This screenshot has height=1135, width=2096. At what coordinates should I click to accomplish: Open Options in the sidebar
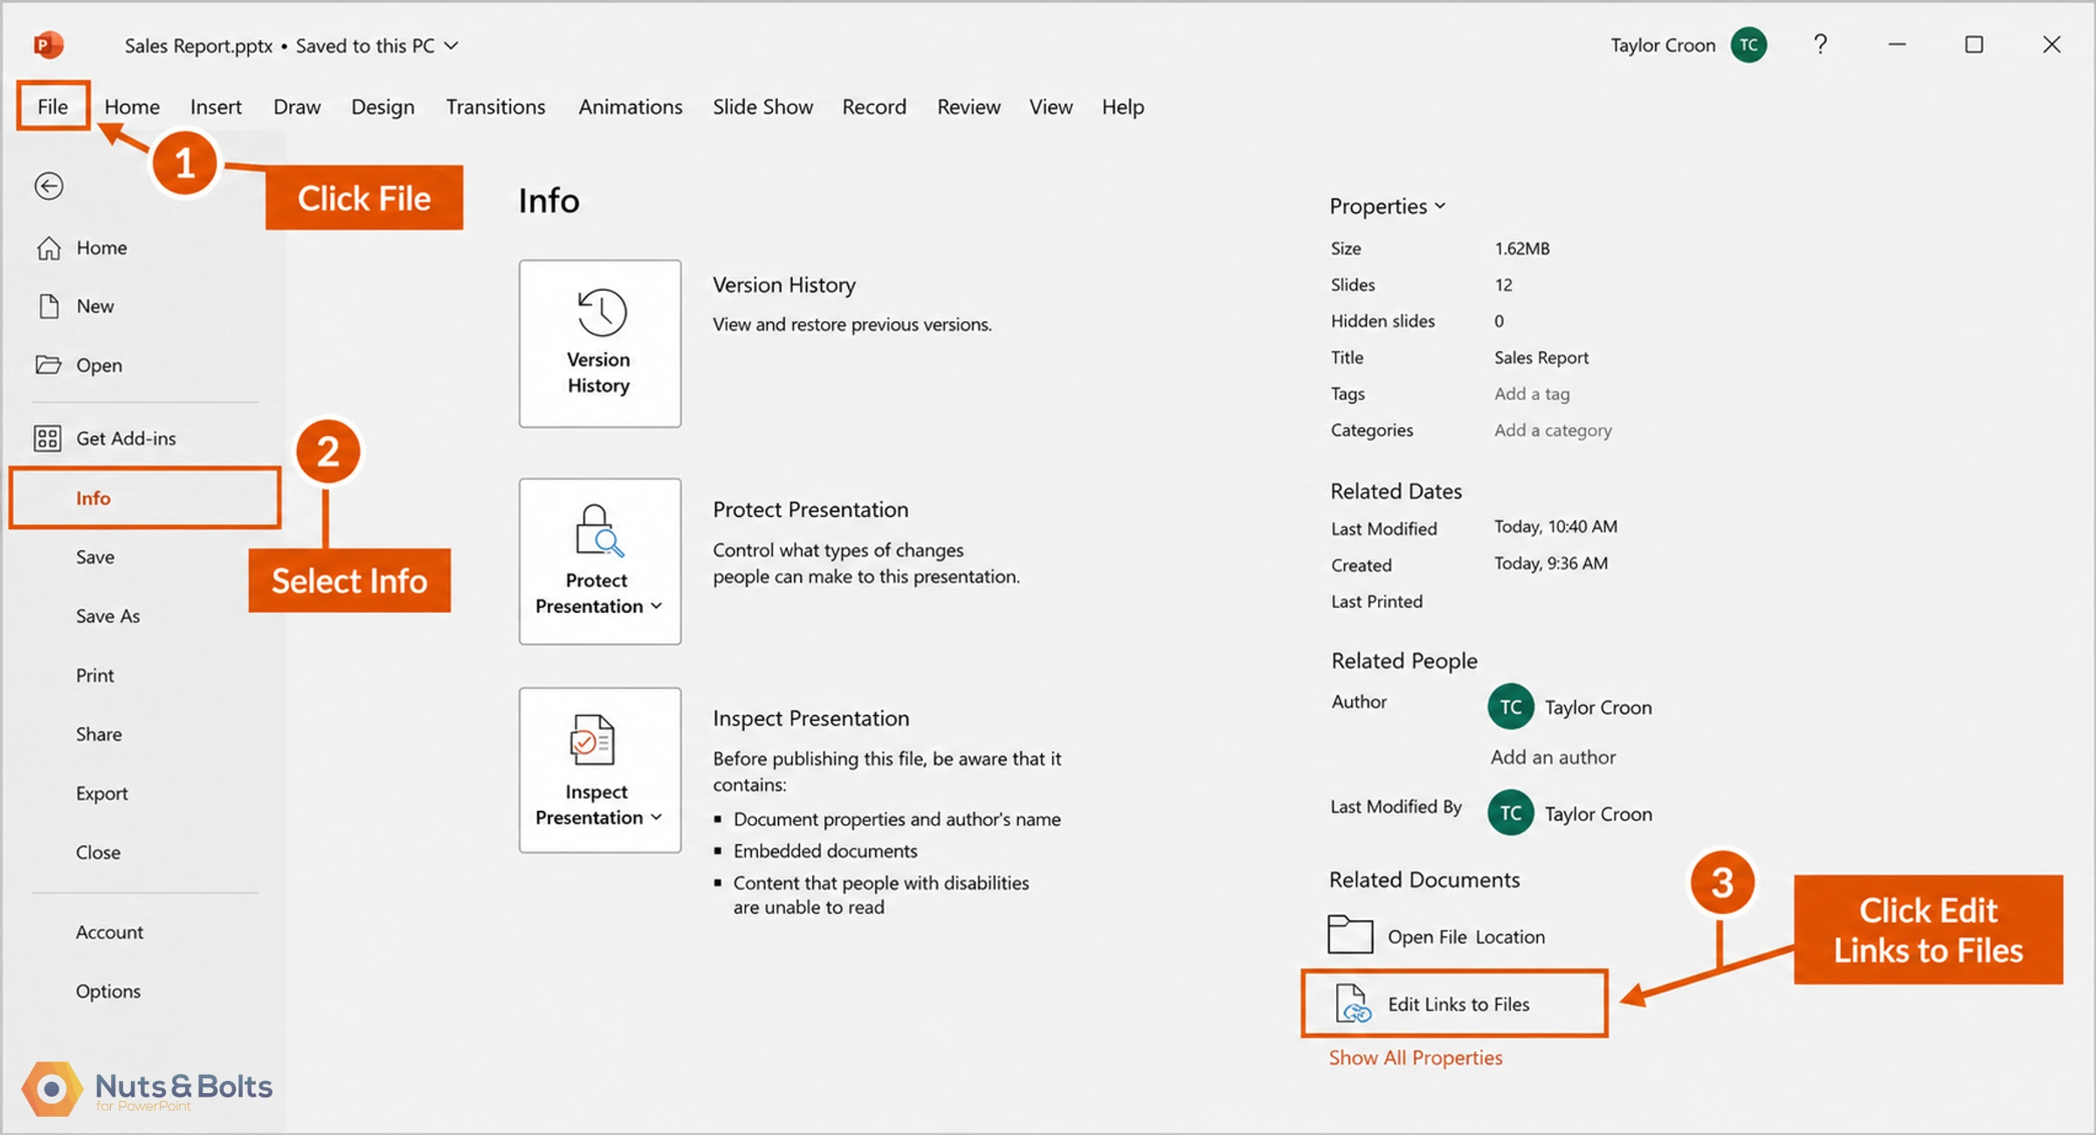[107, 991]
